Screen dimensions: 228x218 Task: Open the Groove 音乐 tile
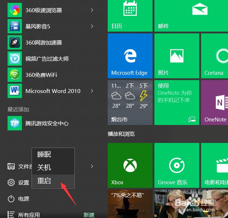pos(177,165)
